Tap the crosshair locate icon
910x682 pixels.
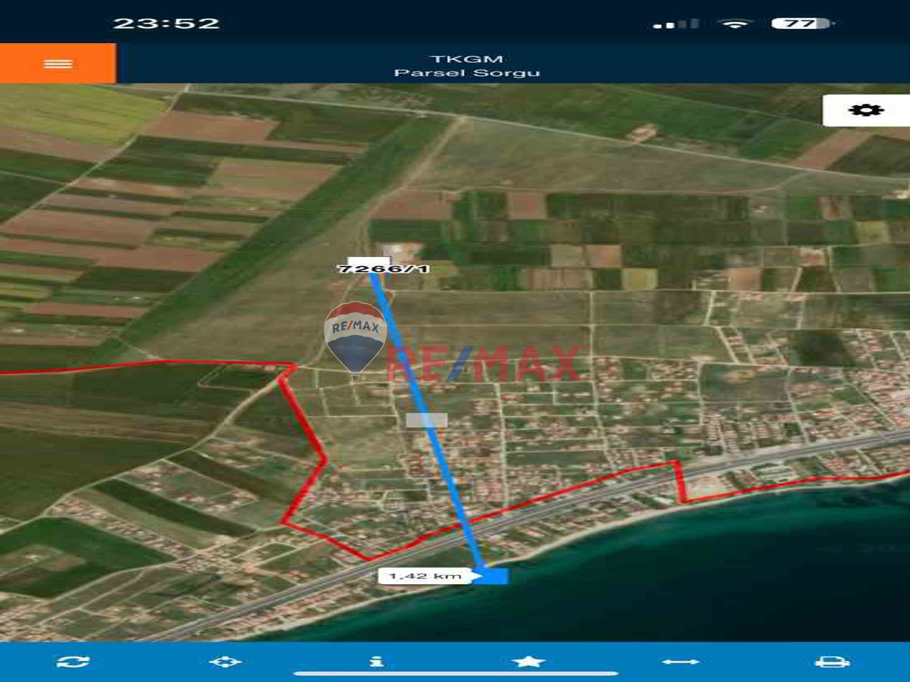coord(224,662)
